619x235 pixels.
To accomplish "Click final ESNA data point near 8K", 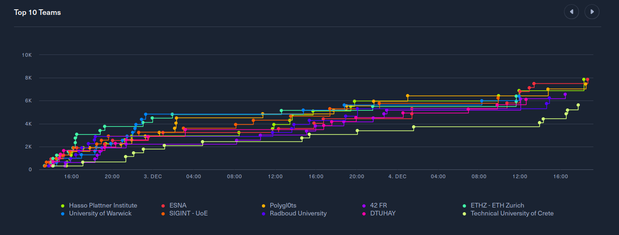I will (x=587, y=80).
